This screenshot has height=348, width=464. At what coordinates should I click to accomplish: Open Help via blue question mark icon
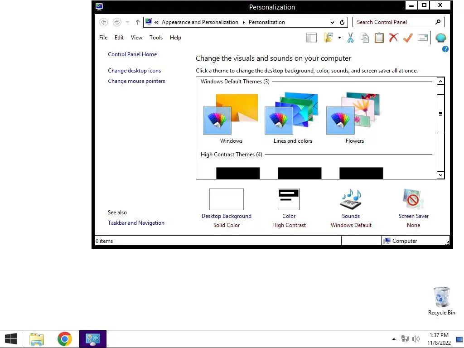click(445, 49)
